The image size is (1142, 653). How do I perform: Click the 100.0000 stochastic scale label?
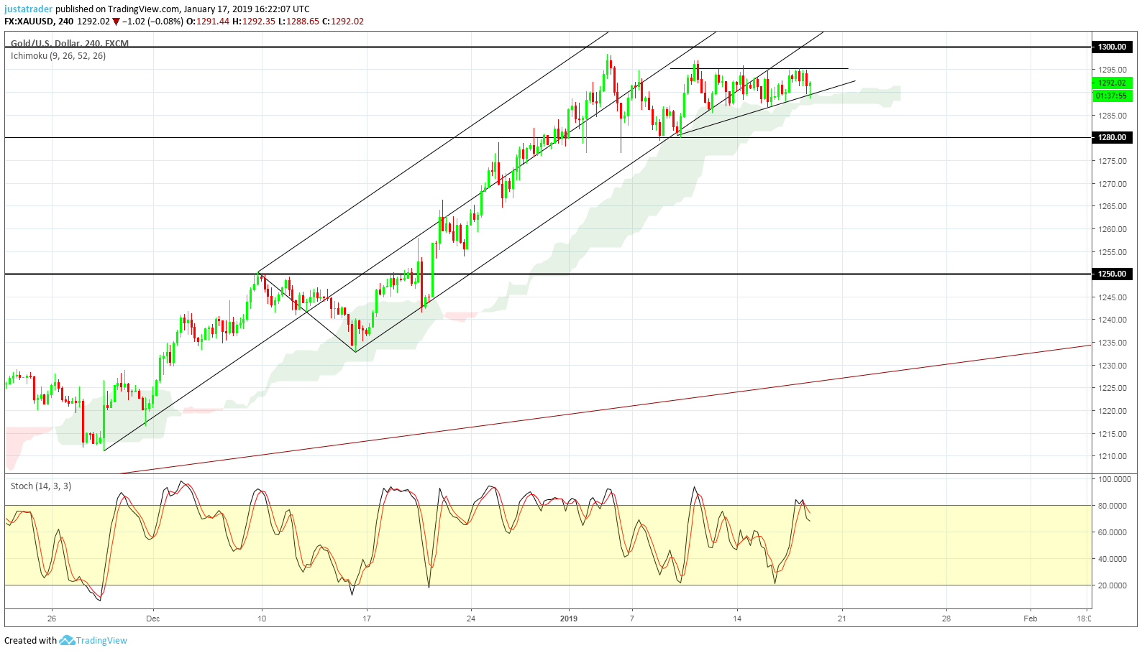click(1114, 479)
